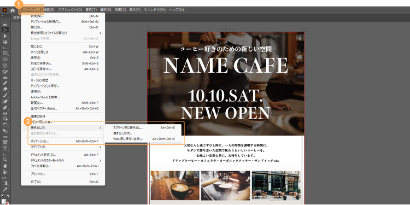
Task: Select the Paintbrush tool
Action: coord(5,95)
